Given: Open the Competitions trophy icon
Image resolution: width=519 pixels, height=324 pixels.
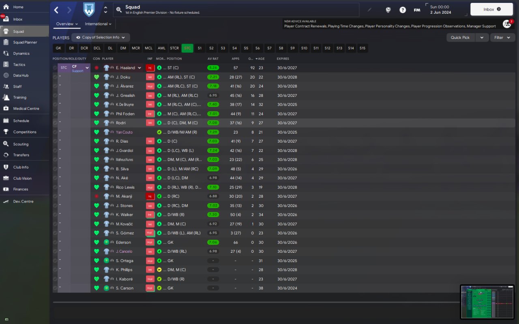Looking at the screenshot, I should pos(6,132).
